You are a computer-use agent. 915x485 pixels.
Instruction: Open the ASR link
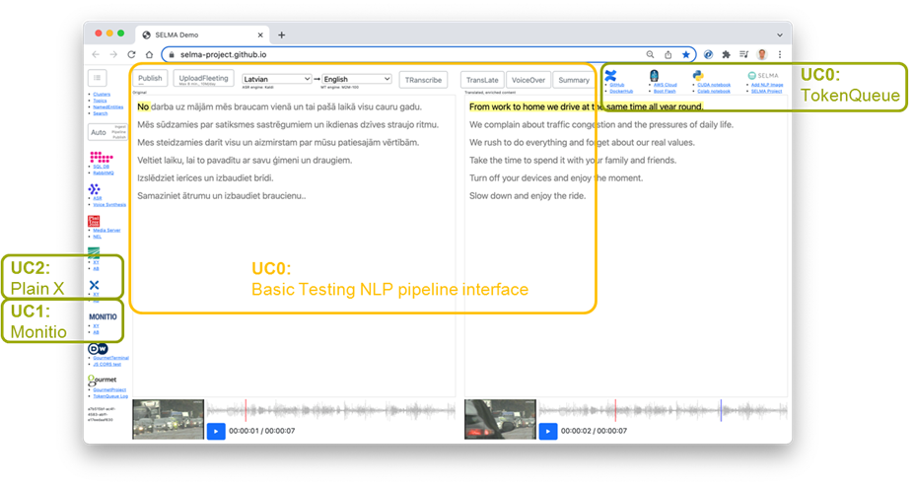[x=98, y=198]
